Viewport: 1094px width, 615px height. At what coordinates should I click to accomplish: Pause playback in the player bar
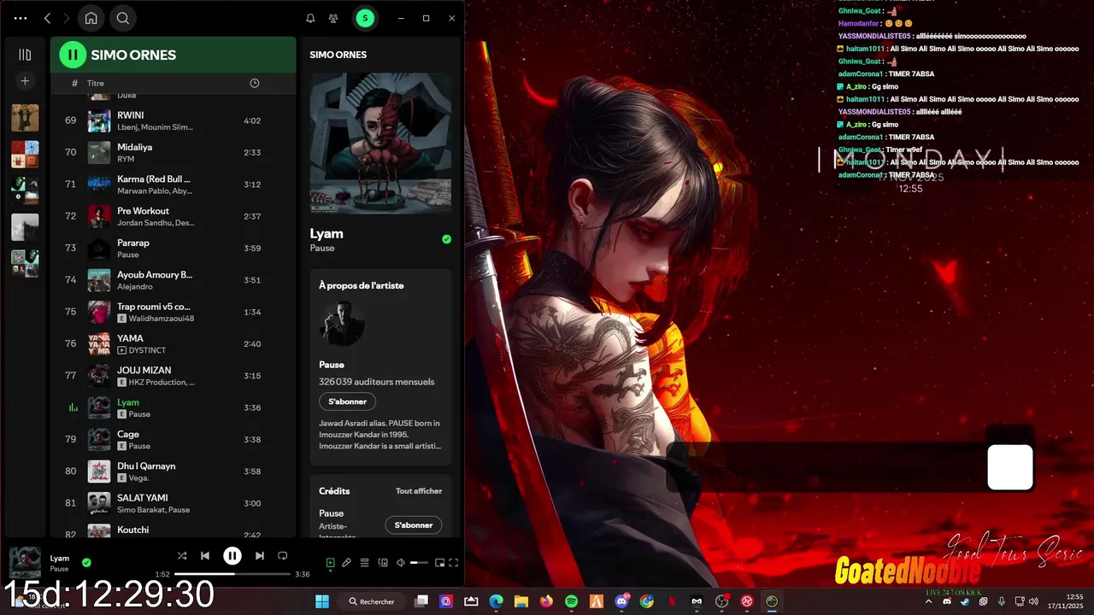pyautogui.click(x=232, y=556)
